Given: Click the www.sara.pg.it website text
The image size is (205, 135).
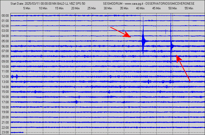Looking at the screenshot, I should (134, 4).
